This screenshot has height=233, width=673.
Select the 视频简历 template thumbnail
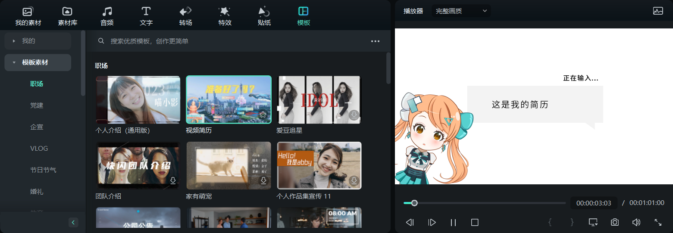pyautogui.click(x=229, y=99)
